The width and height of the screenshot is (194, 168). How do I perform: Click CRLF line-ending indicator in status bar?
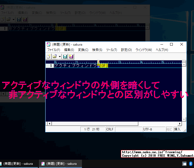click(110, 129)
